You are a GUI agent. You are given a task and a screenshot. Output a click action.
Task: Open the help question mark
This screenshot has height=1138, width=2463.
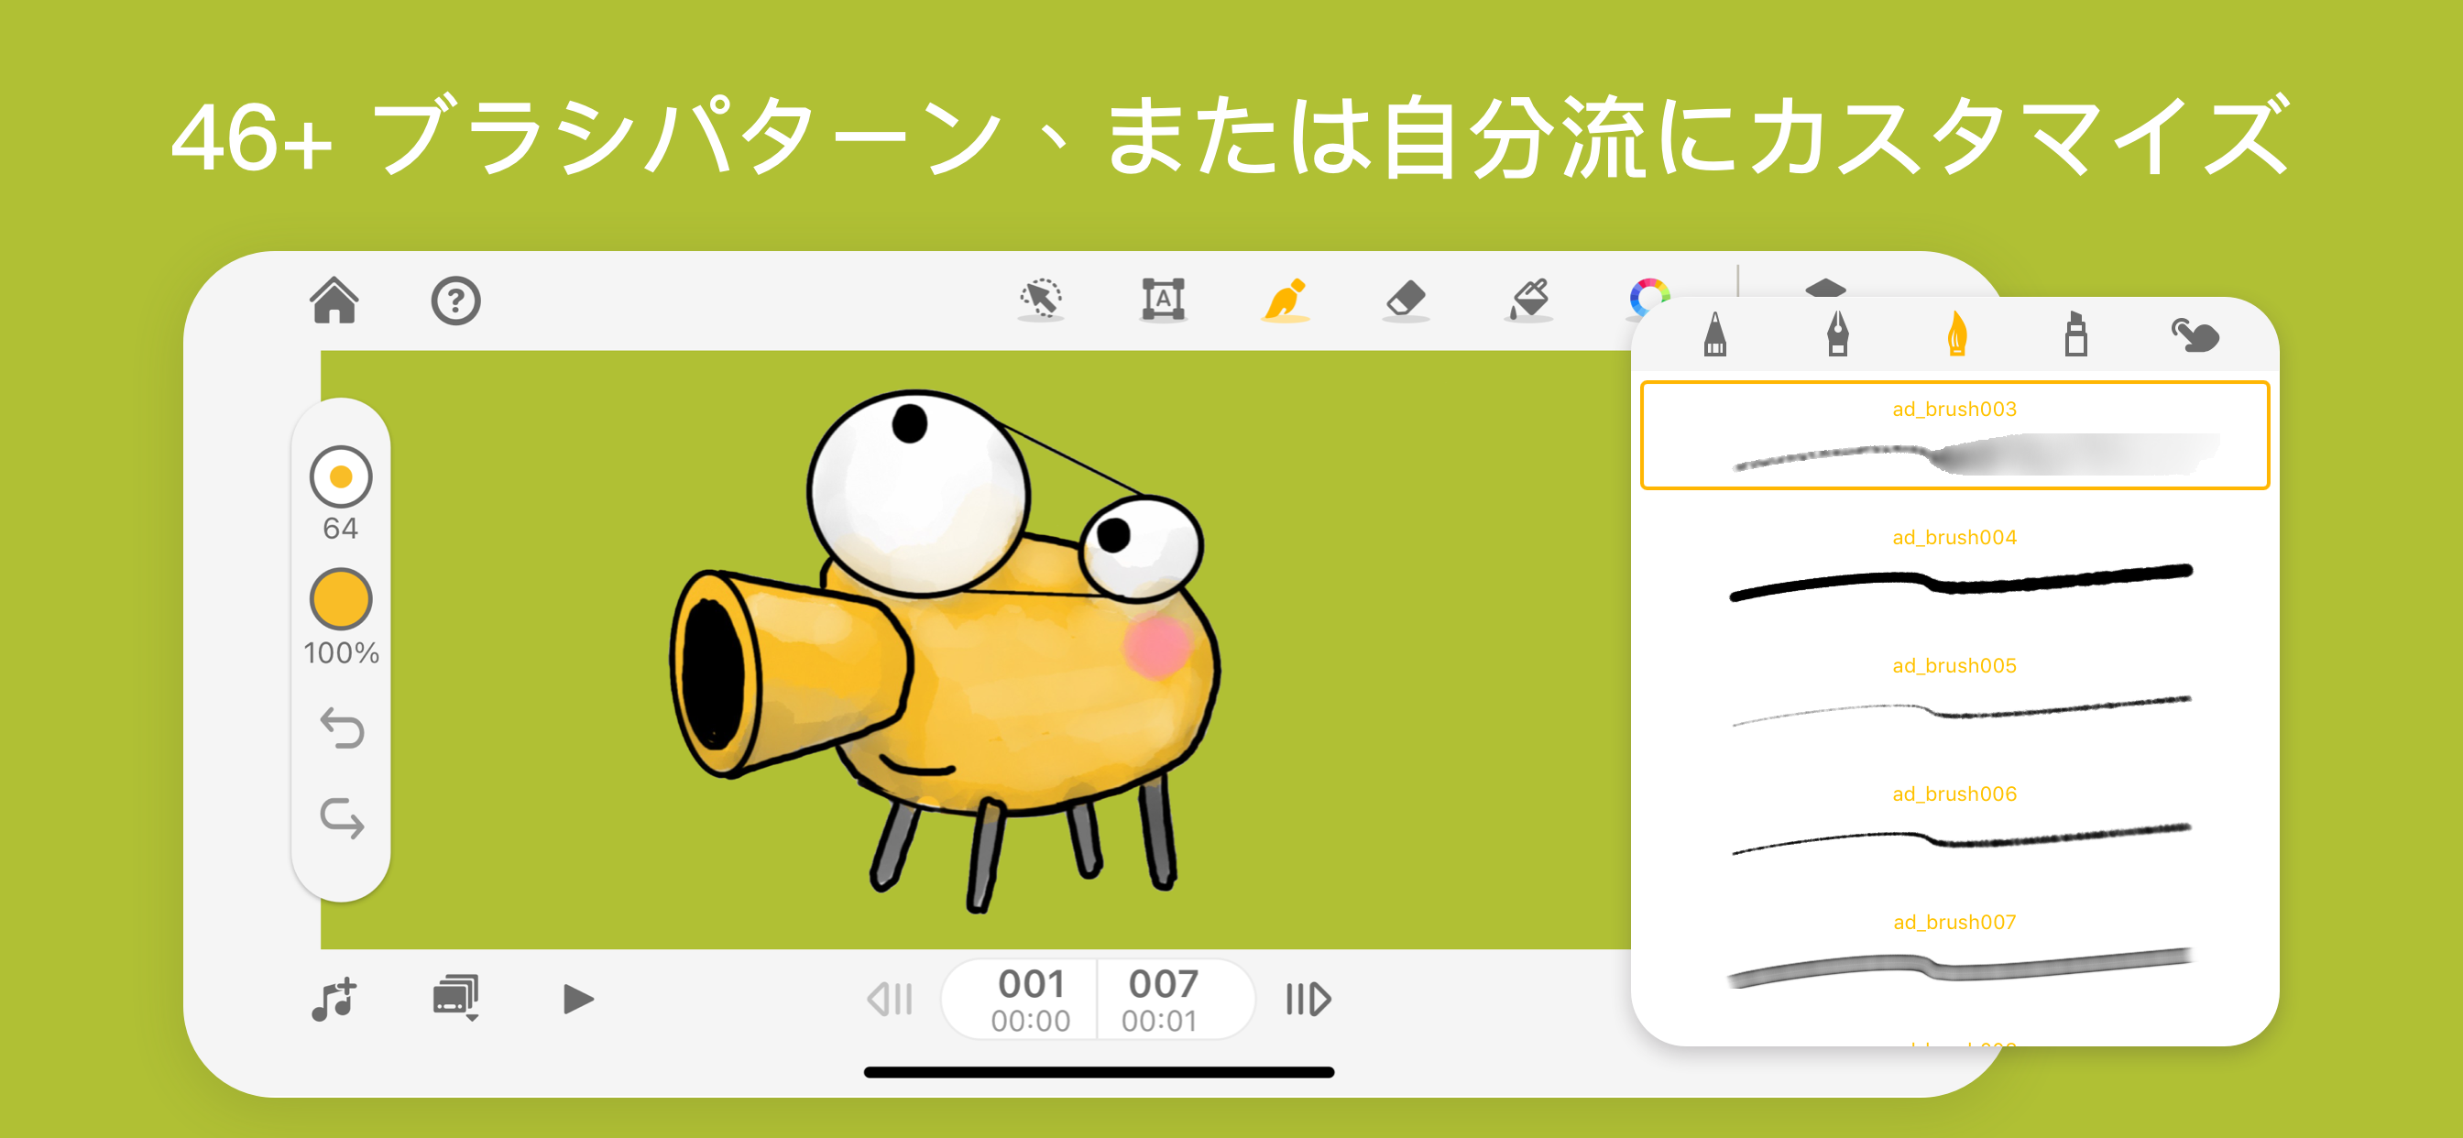click(455, 301)
